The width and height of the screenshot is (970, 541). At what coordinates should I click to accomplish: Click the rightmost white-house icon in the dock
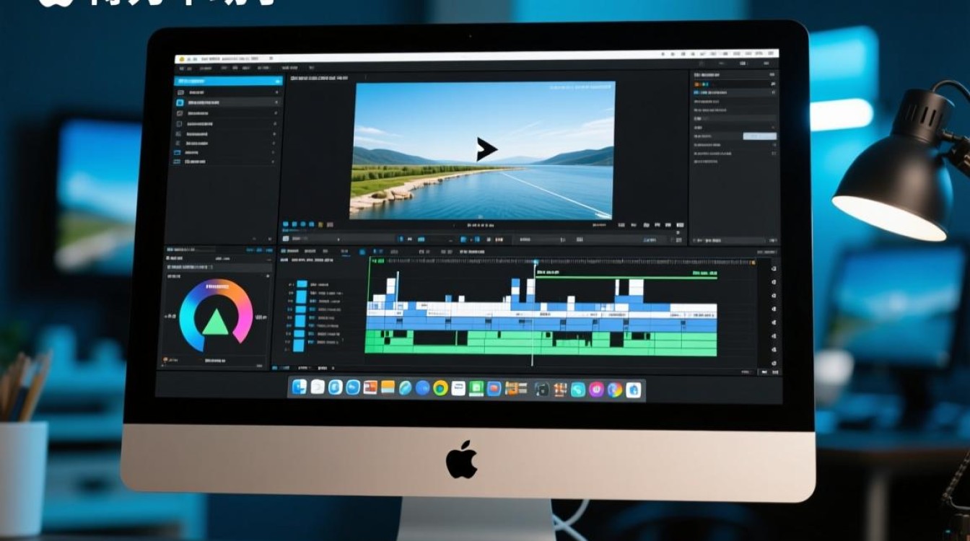point(633,390)
